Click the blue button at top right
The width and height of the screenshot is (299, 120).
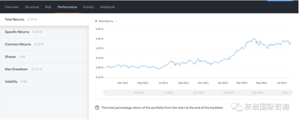(x=280, y=1)
